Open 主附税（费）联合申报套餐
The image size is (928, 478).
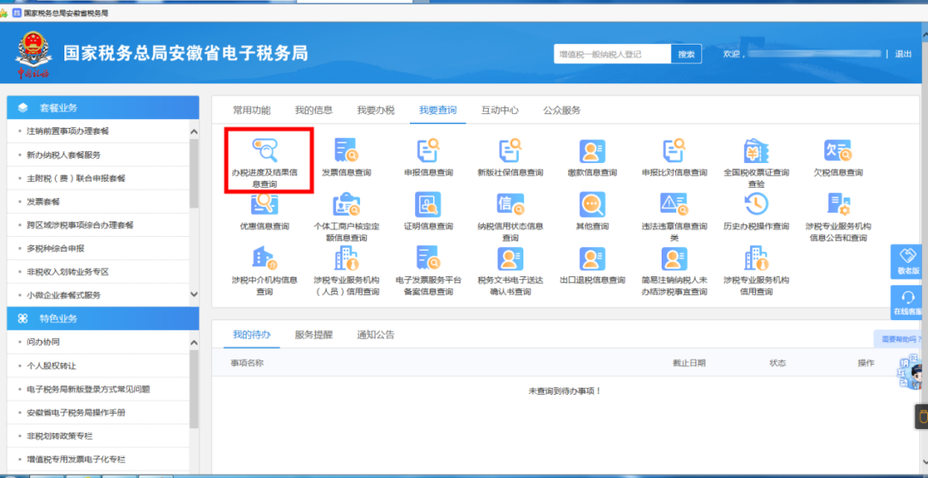tap(76, 178)
